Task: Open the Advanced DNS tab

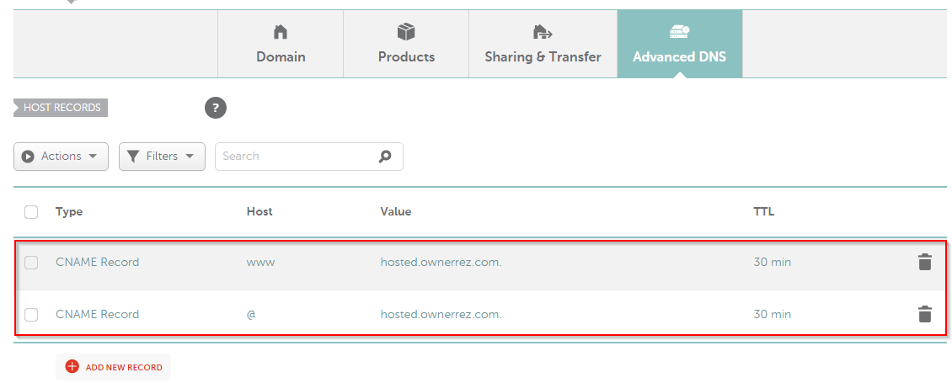Action: click(x=679, y=44)
